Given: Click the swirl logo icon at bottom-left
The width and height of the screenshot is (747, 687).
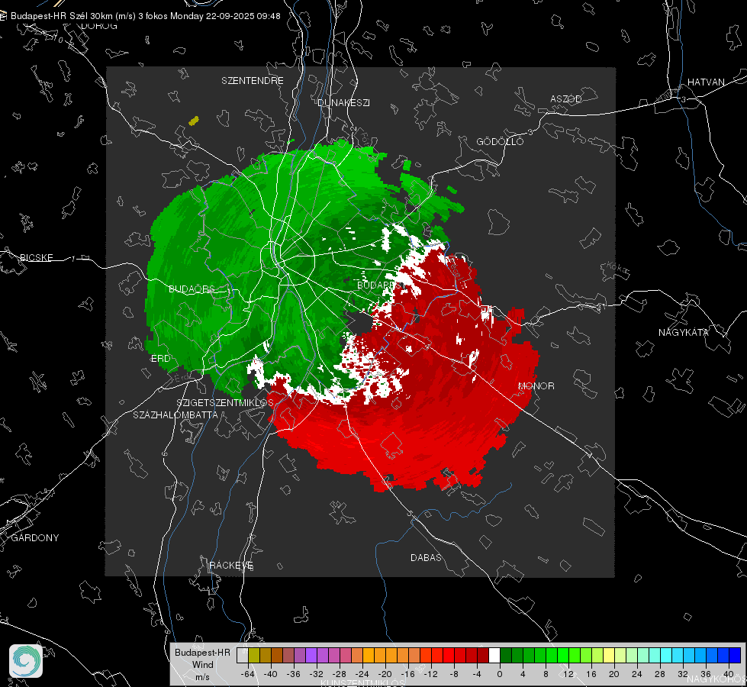Looking at the screenshot, I should (x=26, y=661).
